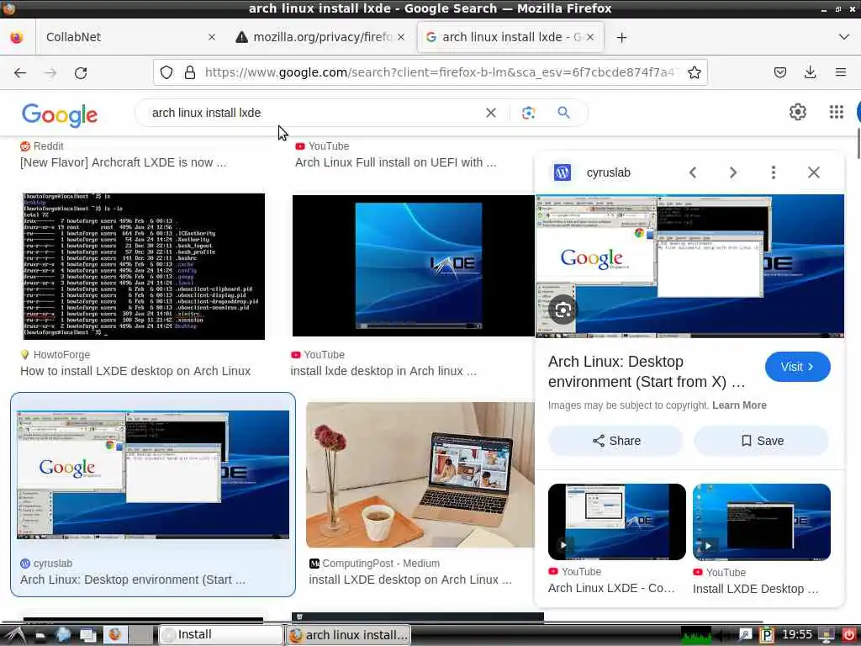Open 'Arch Linux Full install on UEFI' result
Screen dimensions: 861x646
point(395,162)
